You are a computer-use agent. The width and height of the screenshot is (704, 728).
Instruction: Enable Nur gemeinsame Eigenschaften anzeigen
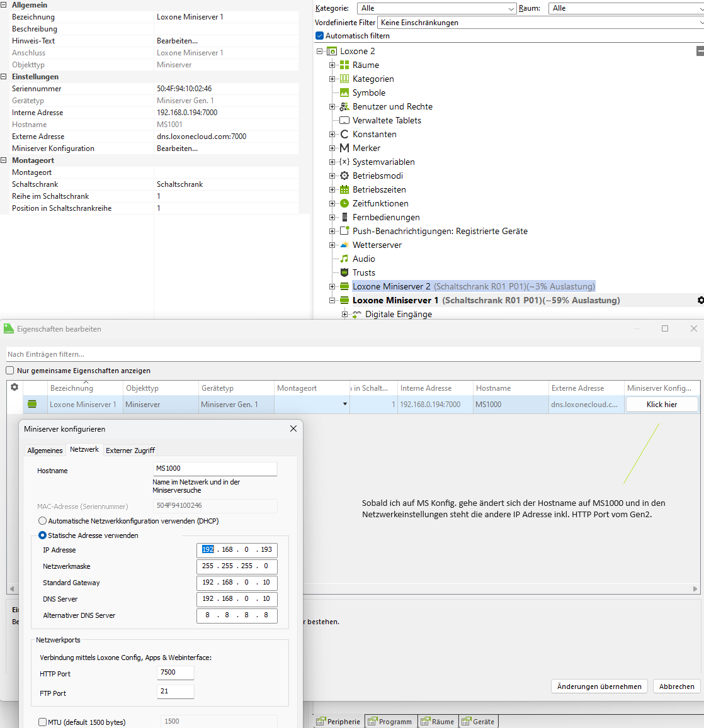point(9,371)
